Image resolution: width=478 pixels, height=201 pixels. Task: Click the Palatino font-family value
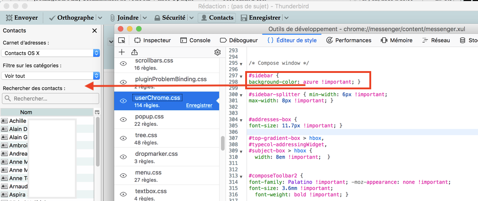[300, 182]
